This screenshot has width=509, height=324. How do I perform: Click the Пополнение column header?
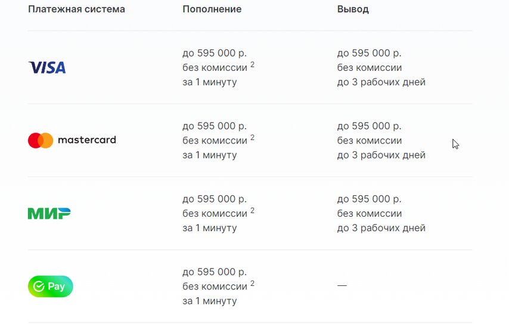tap(212, 10)
